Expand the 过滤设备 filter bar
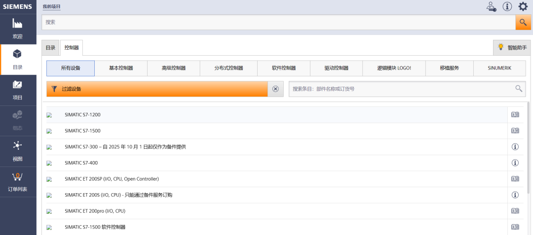The width and height of the screenshot is (533, 235). [x=157, y=89]
